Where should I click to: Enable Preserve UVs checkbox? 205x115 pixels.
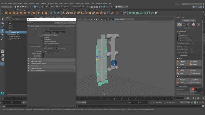43,55
